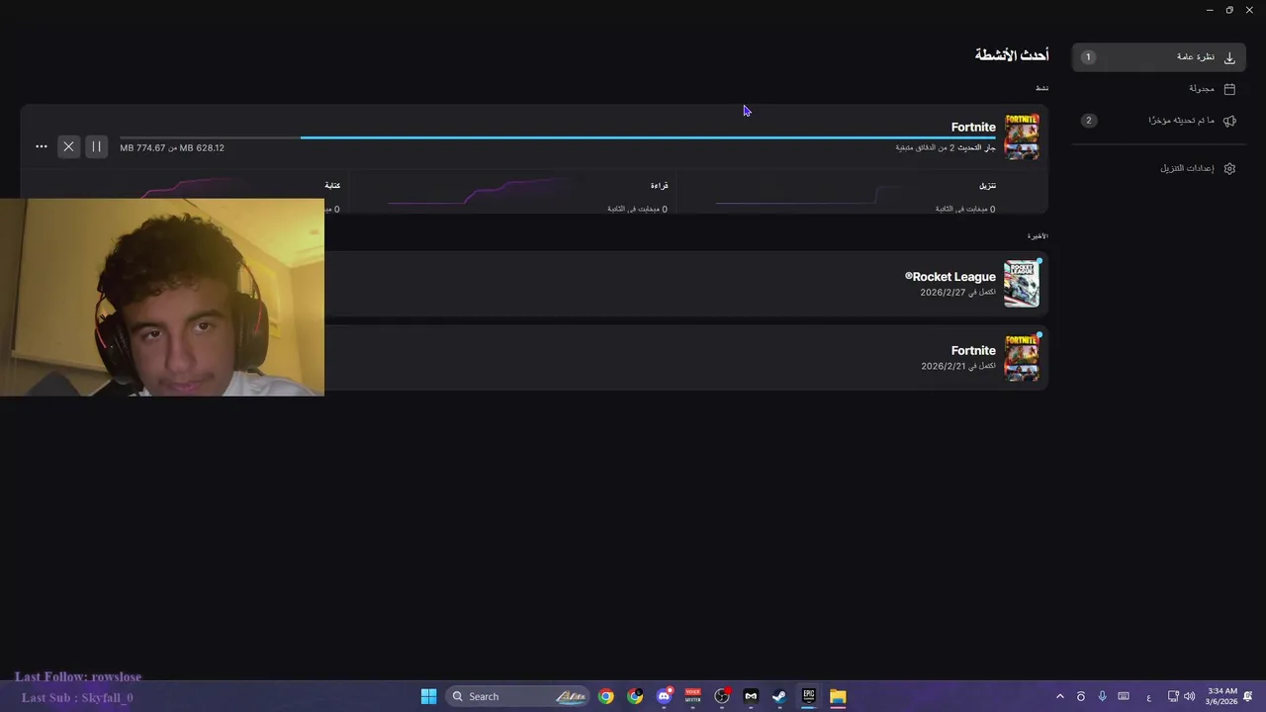Cancel the active Fortnite download

68,146
